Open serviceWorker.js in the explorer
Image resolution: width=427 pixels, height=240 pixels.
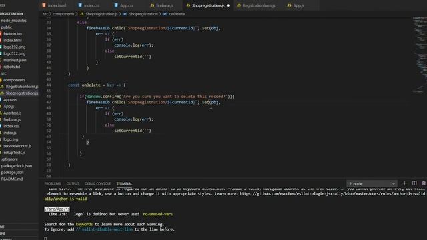[17, 146]
